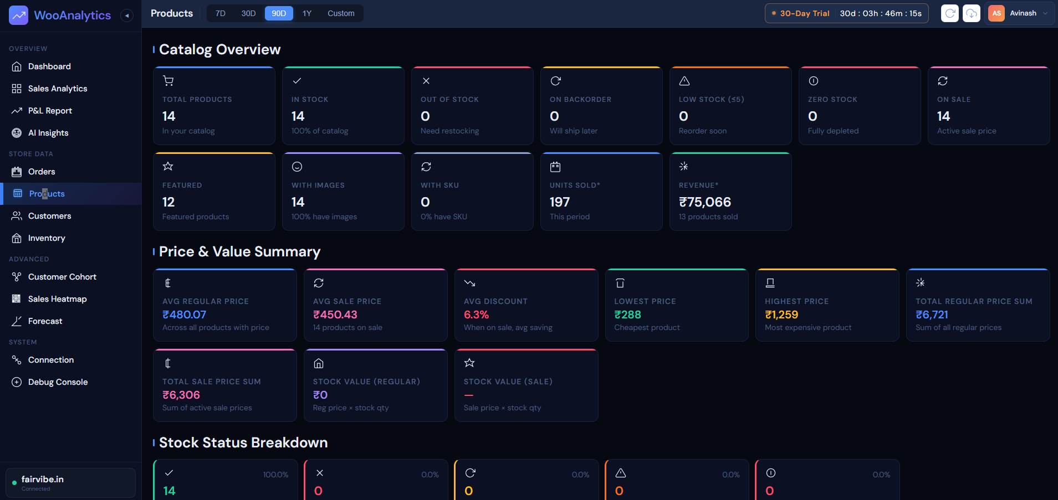Select the Customers icon in the sidebar
Screen dimensions: 1058x500
pos(17,215)
